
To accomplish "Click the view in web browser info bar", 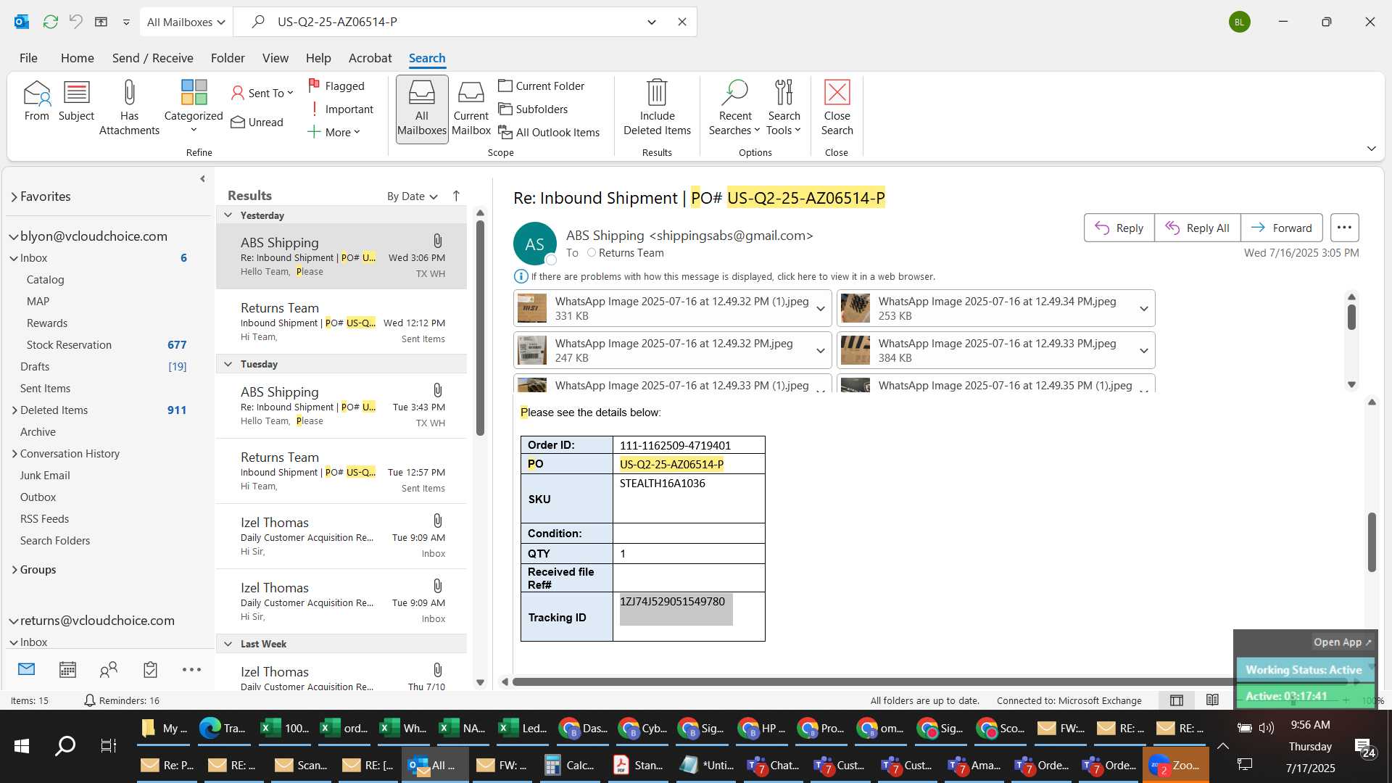I will pyautogui.click(x=724, y=276).
